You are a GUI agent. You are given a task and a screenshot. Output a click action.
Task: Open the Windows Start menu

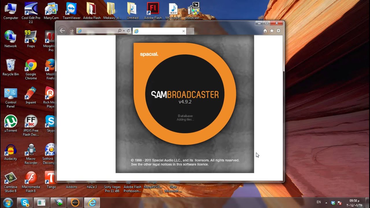8,203
